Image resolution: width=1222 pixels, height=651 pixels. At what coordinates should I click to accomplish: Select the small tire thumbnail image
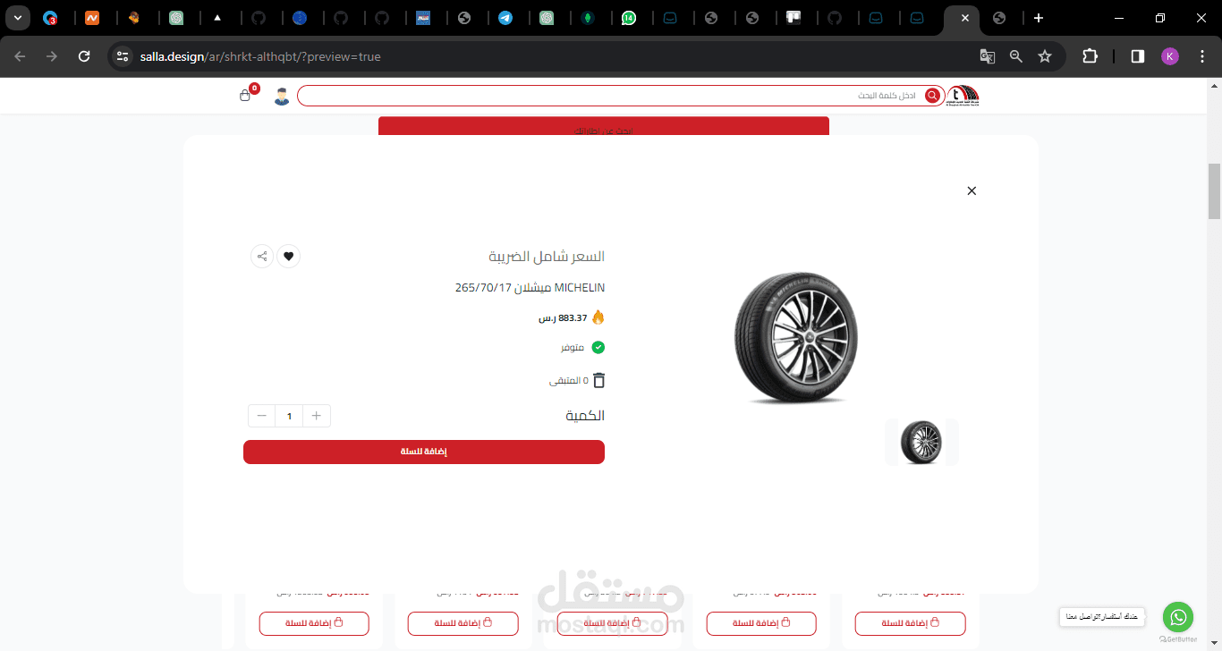pyautogui.click(x=921, y=442)
